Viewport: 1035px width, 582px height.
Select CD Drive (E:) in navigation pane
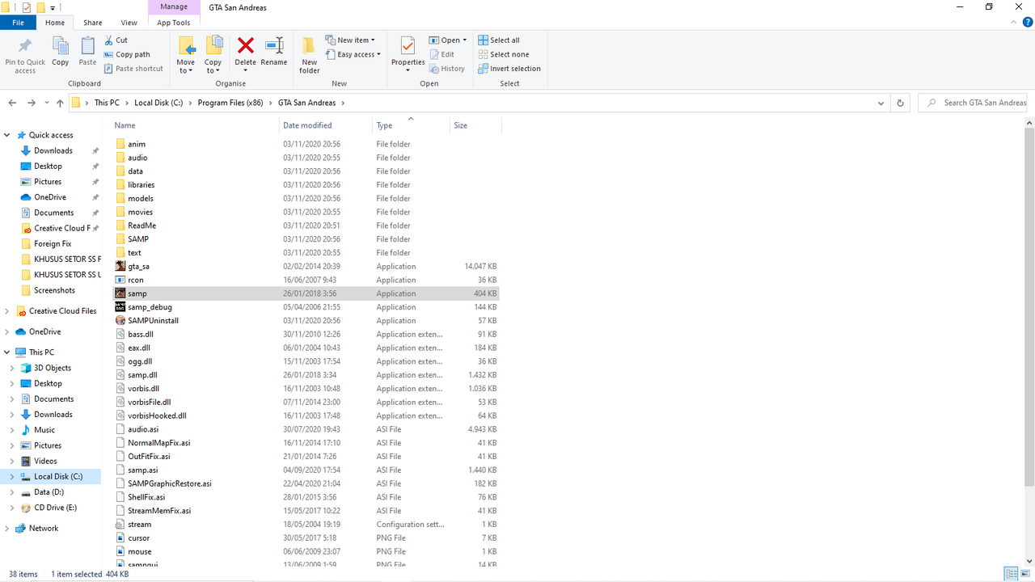point(55,508)
